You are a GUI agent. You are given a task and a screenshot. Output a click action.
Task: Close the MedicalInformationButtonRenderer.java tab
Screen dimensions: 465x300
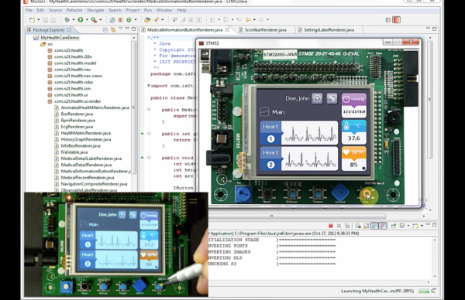pyautogui.click(x=227, y=29)
